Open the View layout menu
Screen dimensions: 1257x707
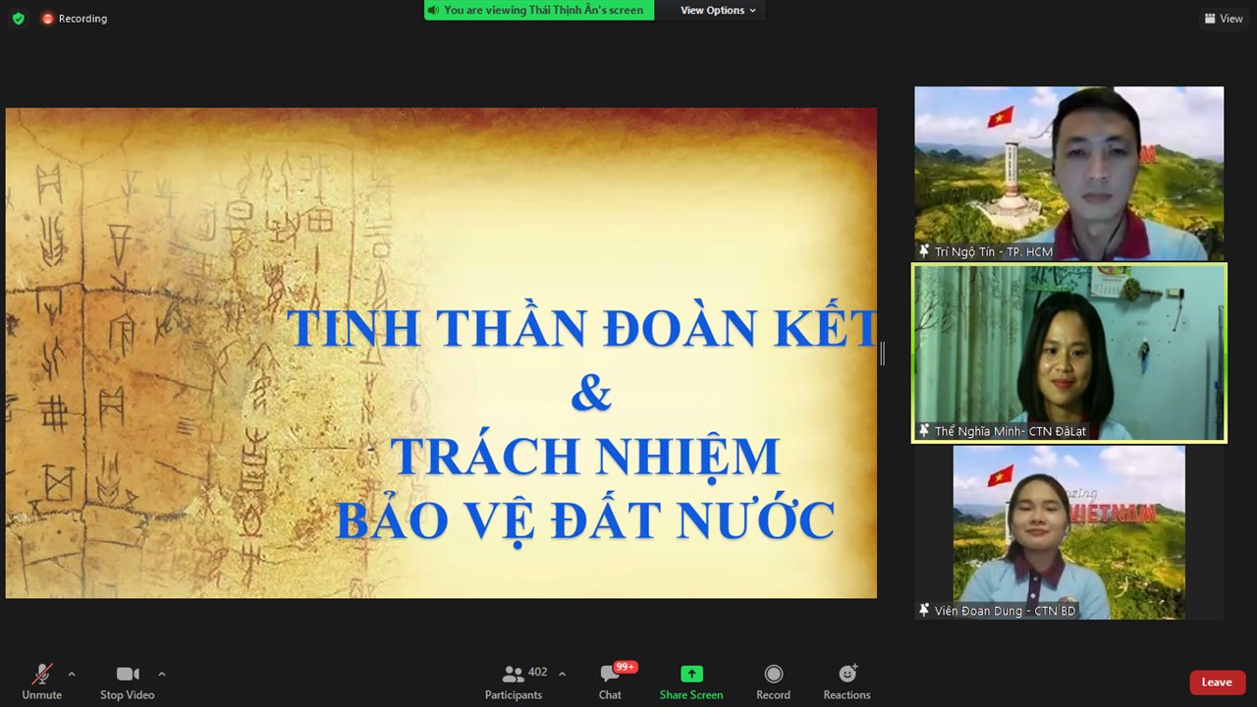pyautogui.click(x=1224, y=19)
